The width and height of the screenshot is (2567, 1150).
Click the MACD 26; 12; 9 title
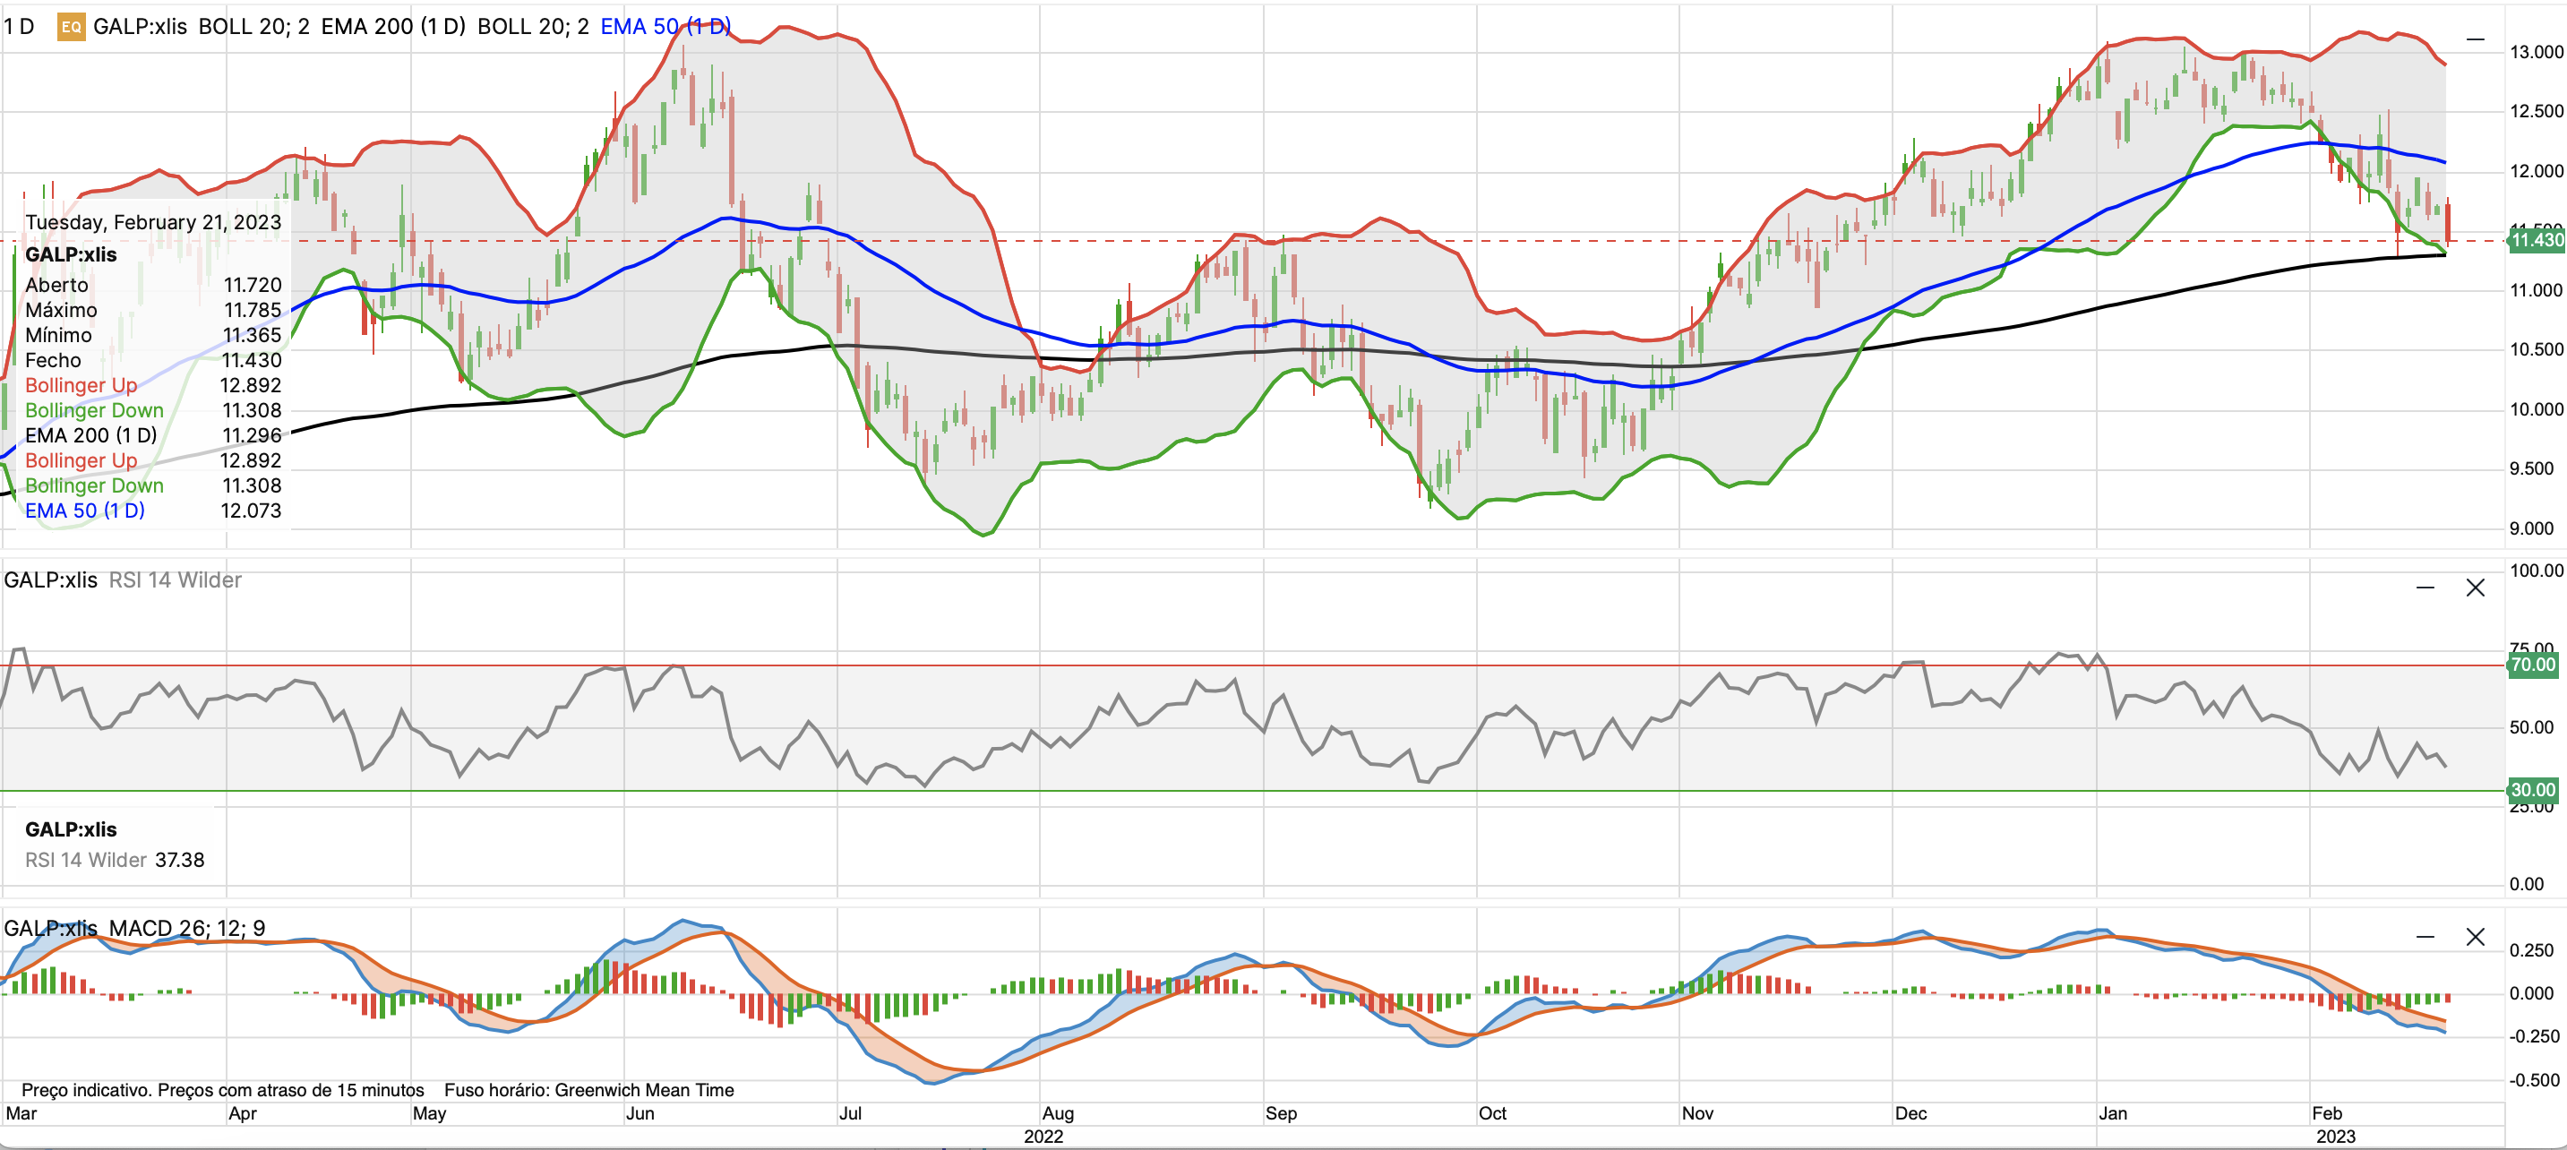(x=186, y=928)
